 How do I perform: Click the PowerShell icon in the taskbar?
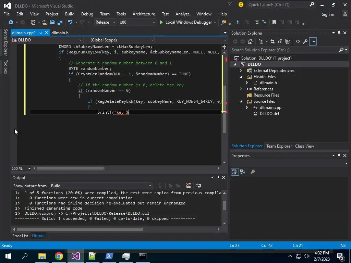tap(109, 256)
